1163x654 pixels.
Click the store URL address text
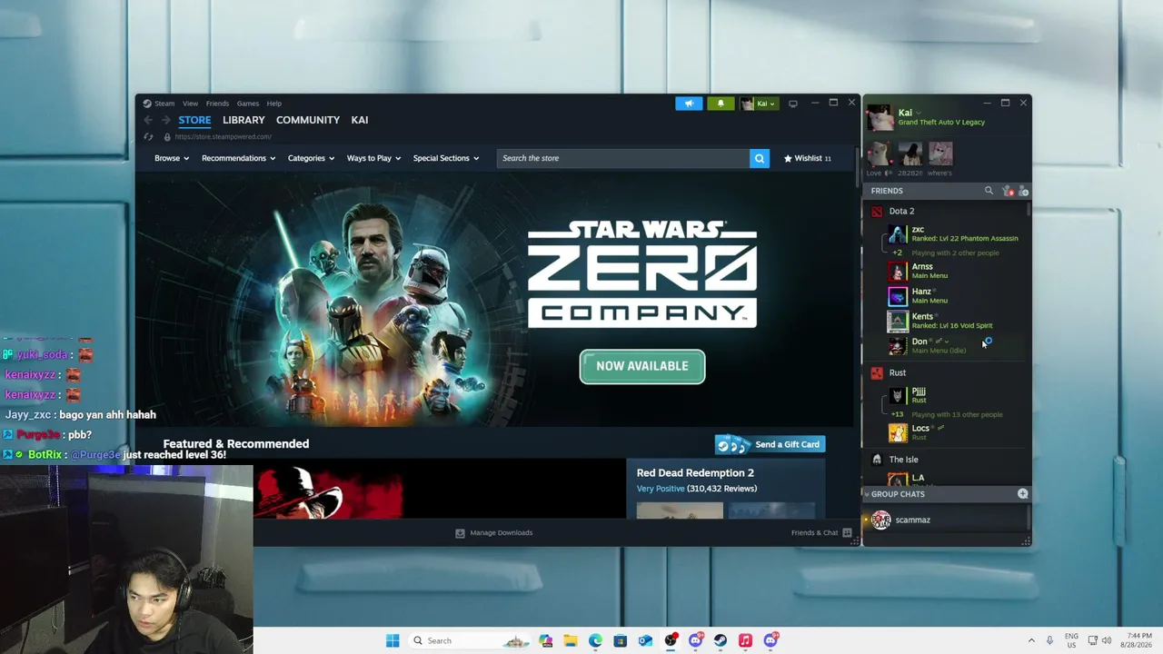pyautogui.click(x=224, y=137)
